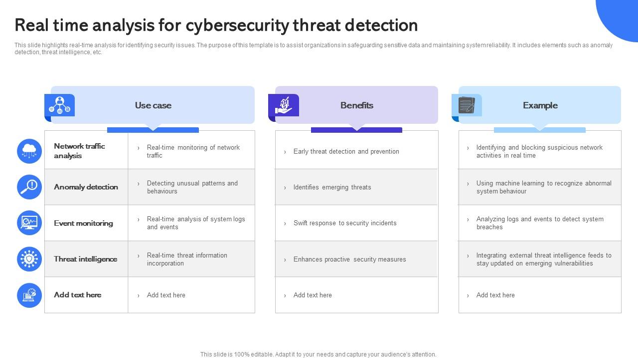Image resolution: width=638 pixels, height=358 pixels.
Task: Click 'Add text here' in Benefits column
Action: (313, 295)
